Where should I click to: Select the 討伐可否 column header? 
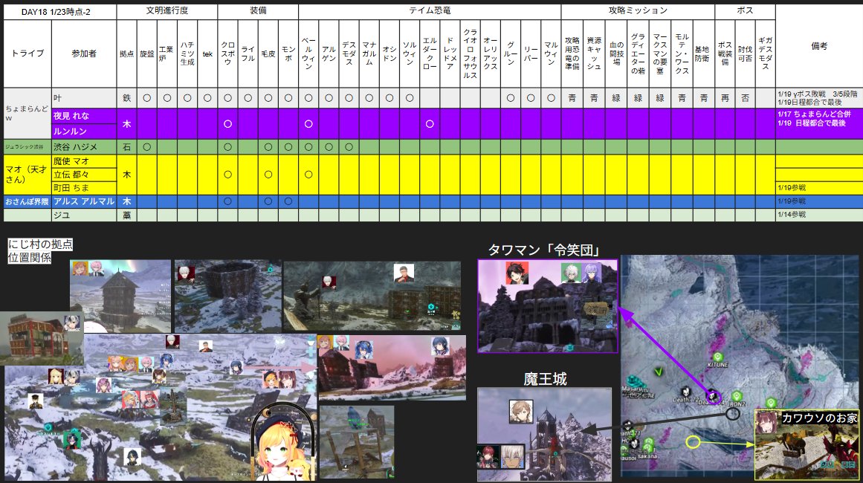click(x=745, y=54)
